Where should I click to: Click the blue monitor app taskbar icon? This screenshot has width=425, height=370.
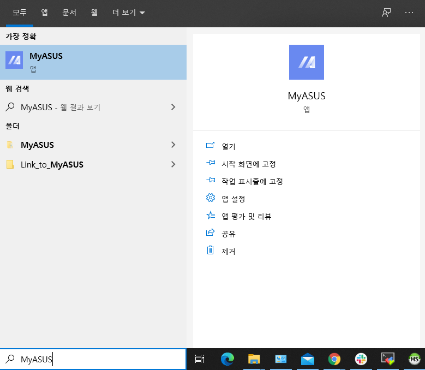281,359
